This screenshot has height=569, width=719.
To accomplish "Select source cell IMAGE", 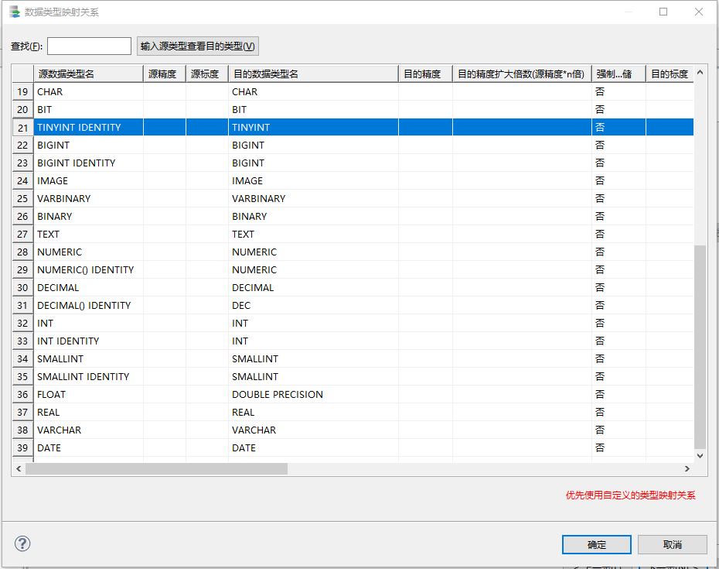I will click(x=88, y=181).
